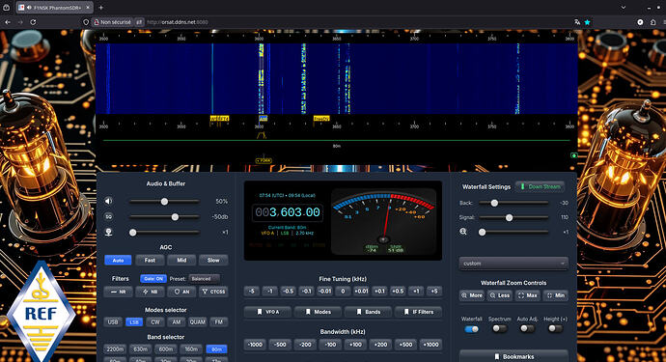Enable the NB noise blanker filter
Viewport: 666px width, 362px height.
pos(150,292)
